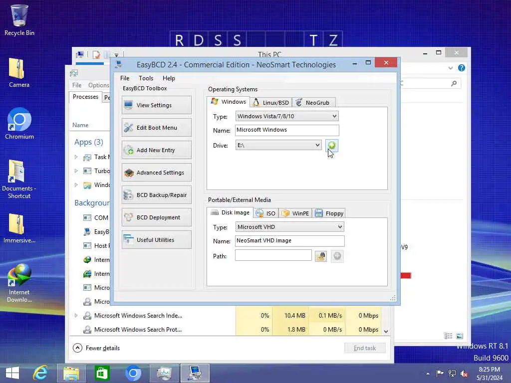Click browse icon next to Path field
The width and height of the screenshot is (511, 383).
point(321,256)
